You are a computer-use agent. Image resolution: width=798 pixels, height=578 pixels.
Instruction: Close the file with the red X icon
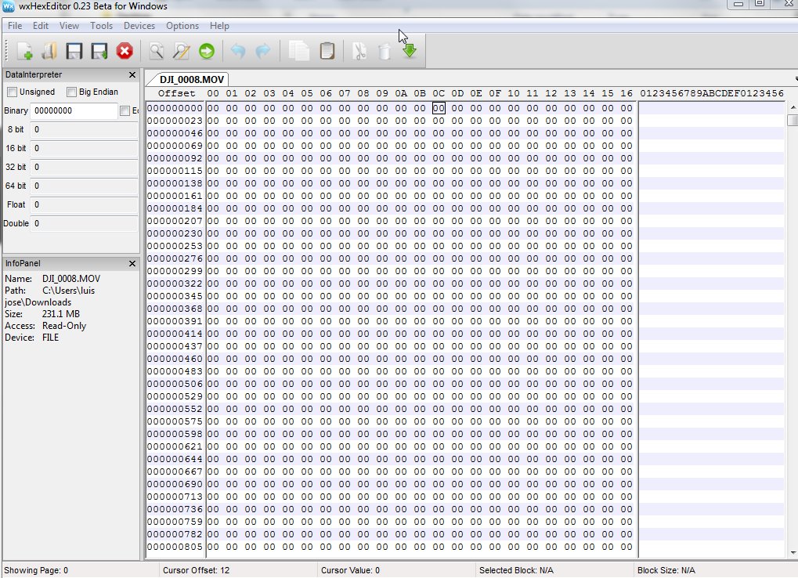[x=125, y=51]
